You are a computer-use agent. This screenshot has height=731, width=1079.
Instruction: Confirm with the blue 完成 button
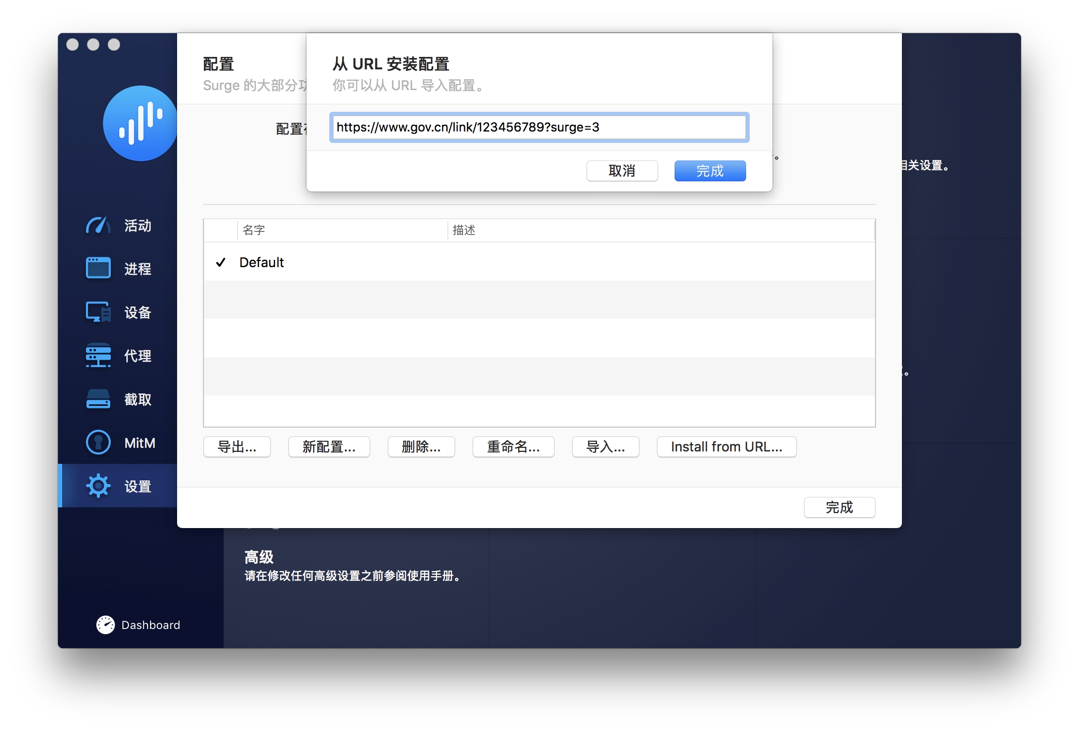point(709,171)
